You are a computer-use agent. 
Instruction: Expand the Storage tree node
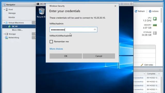coord(4,34)
